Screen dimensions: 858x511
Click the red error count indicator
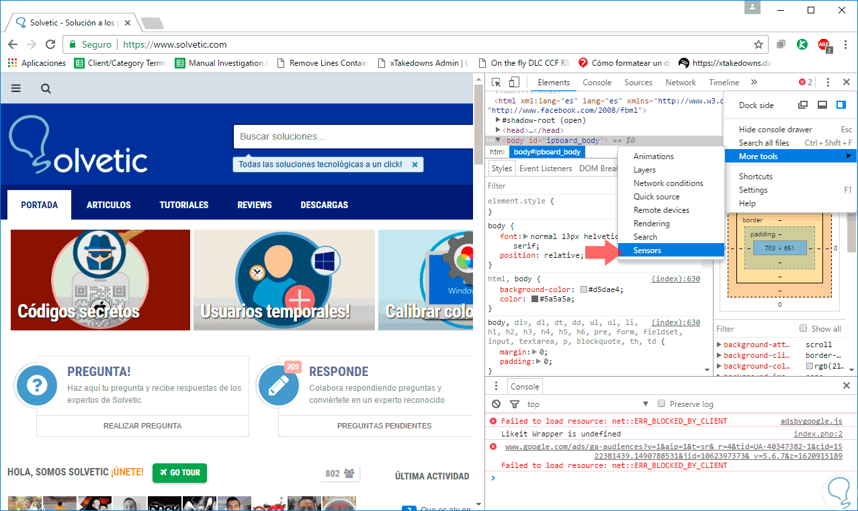(x=805, y=83)
